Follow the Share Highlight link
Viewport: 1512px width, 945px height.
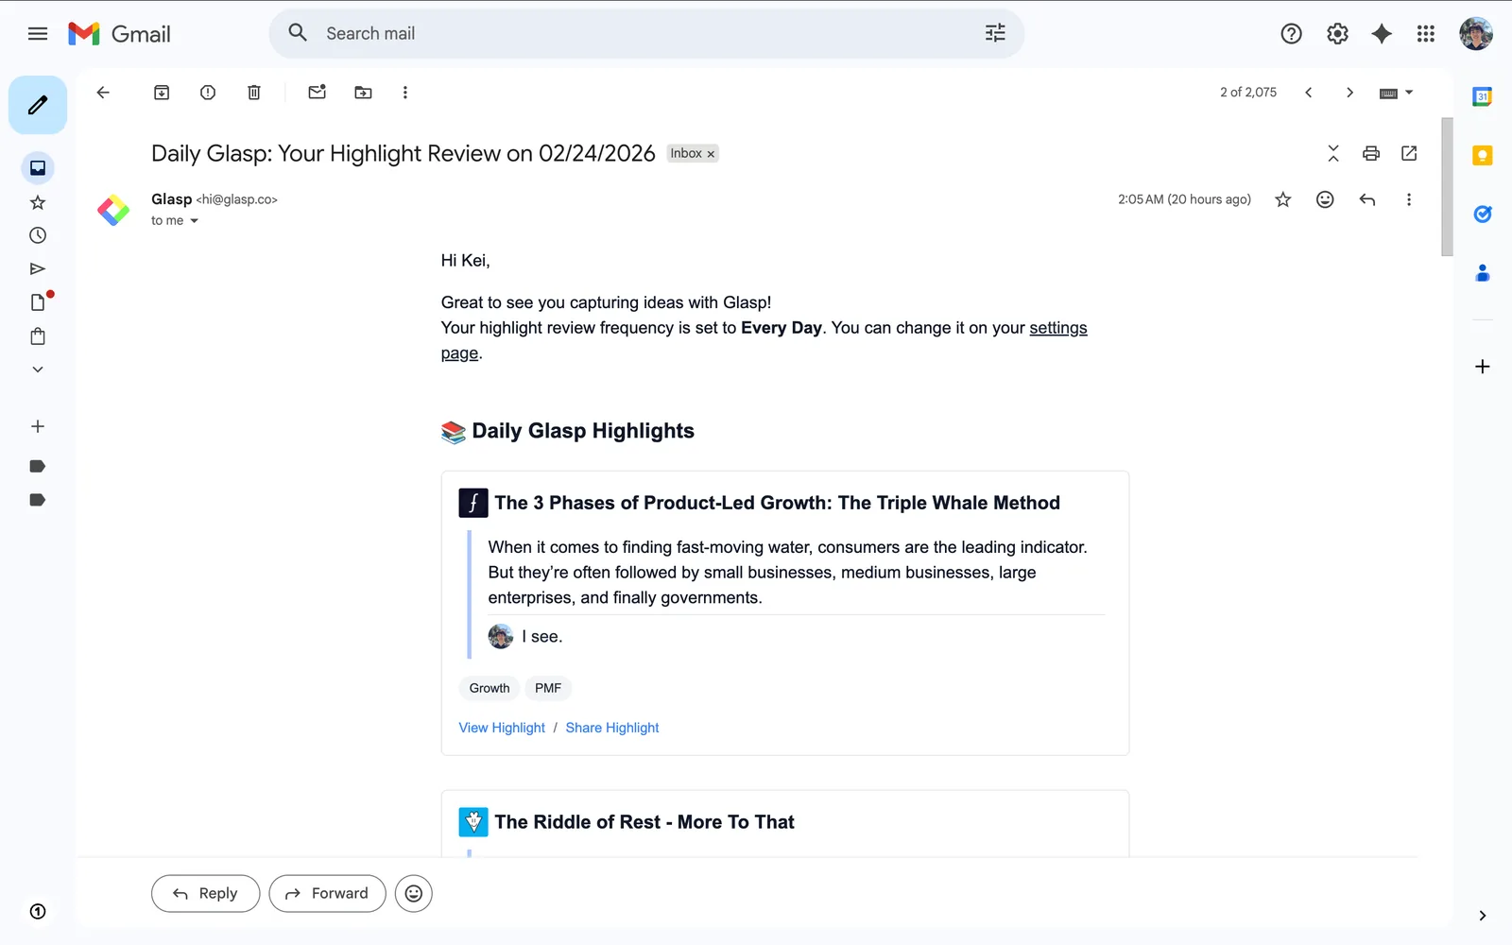point(612,728)
